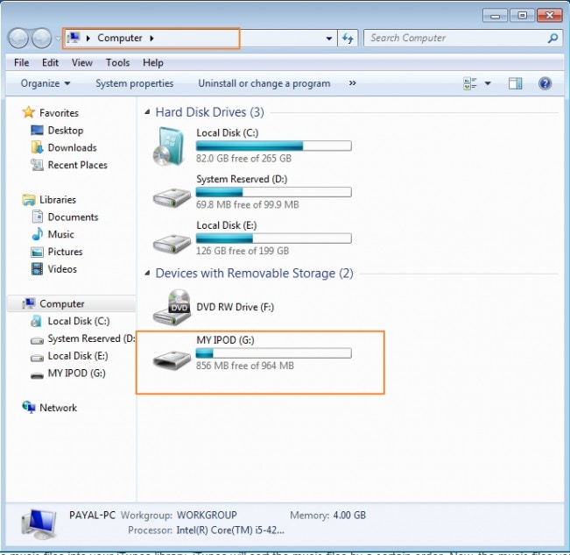Select System Reserved (D:) in navigation tree
The width and height of the screenshot is (570, 555).
(x=91, y=338)
